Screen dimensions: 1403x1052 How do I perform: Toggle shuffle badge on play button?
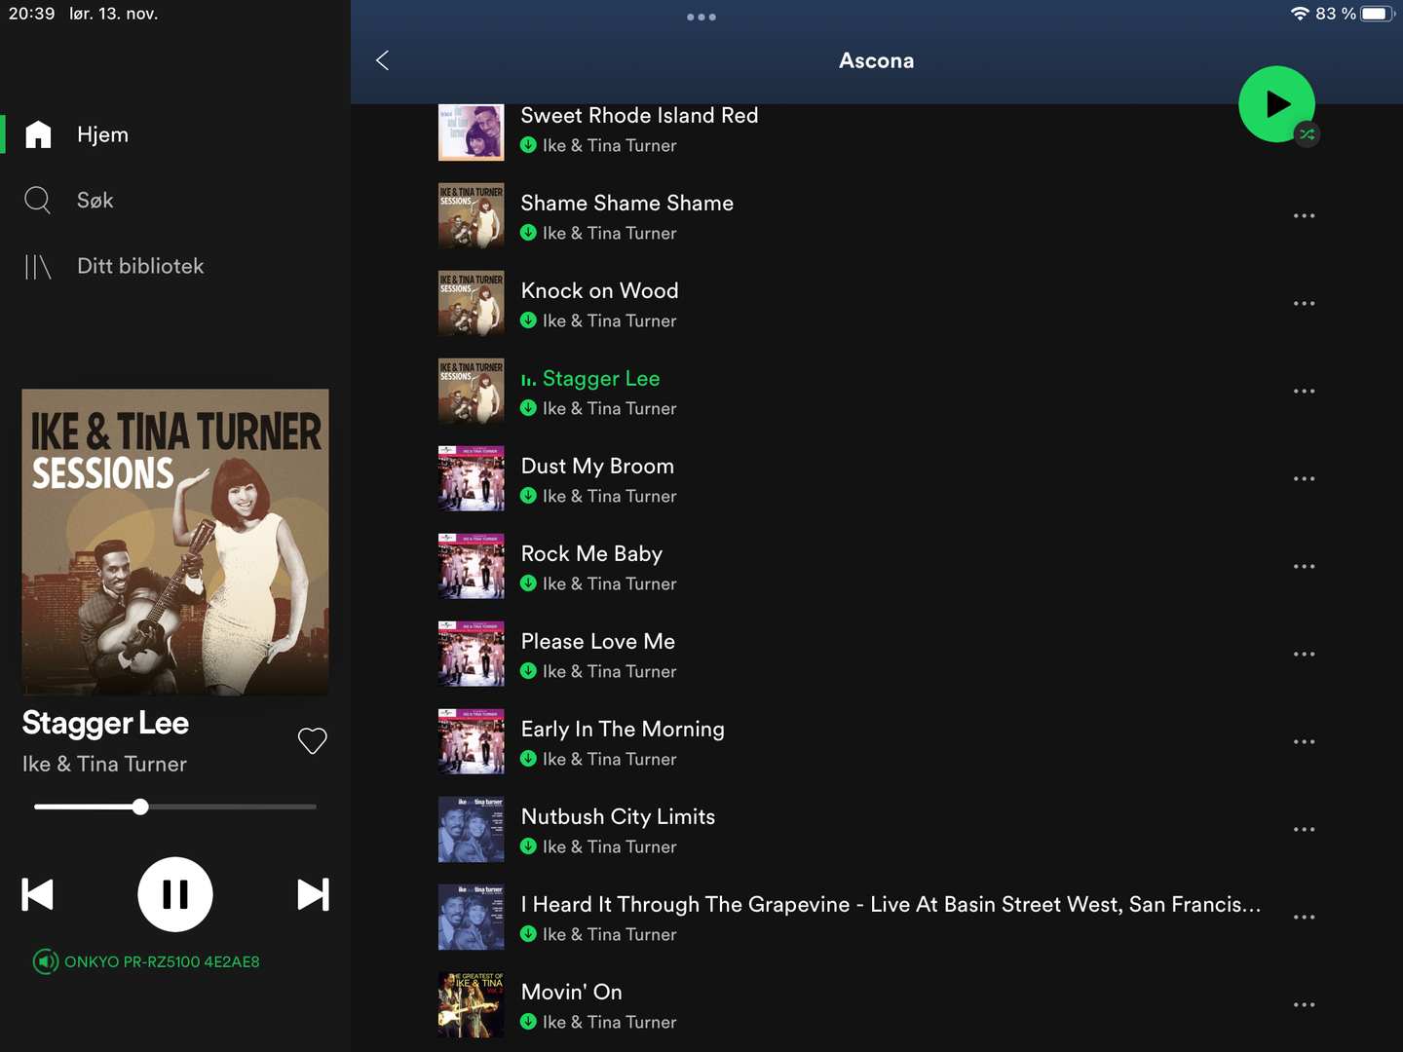click(x=1308, y=134)
